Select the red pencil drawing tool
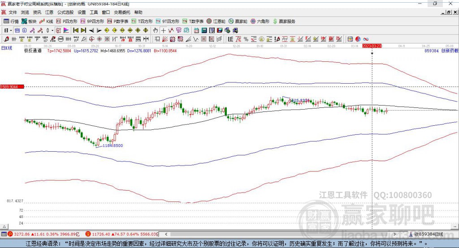The height and width of the screenshot is (248, 459). [6, 39]
